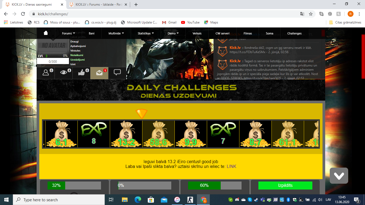Click the LINK to post the prize screenshot

pyautogui.click(x=231, y=166)
